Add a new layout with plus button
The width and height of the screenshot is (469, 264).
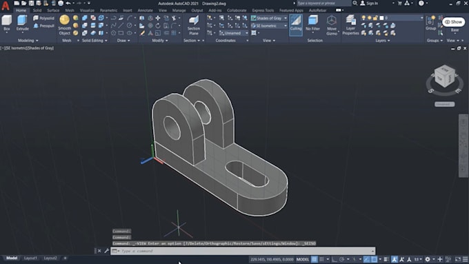coord(65,258)
